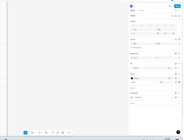
Task: Click the corner radius field
Action: click(x=165, y=58)
